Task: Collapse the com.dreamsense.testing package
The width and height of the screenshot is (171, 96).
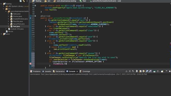Action: point(6,11)
